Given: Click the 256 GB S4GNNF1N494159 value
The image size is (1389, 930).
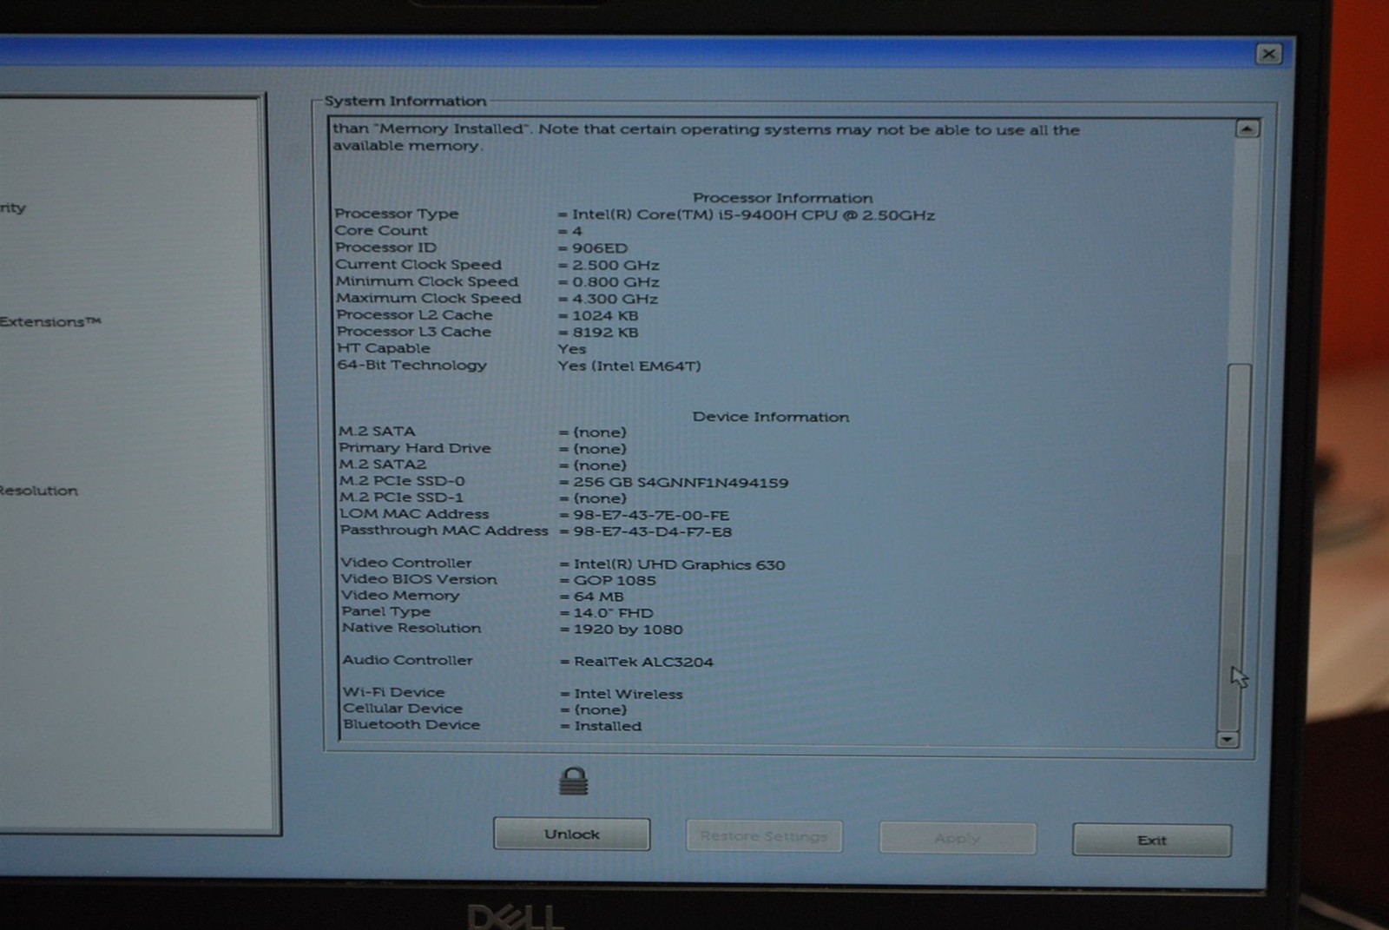Looking at the screenshot, I should click(x=681, y=483).
